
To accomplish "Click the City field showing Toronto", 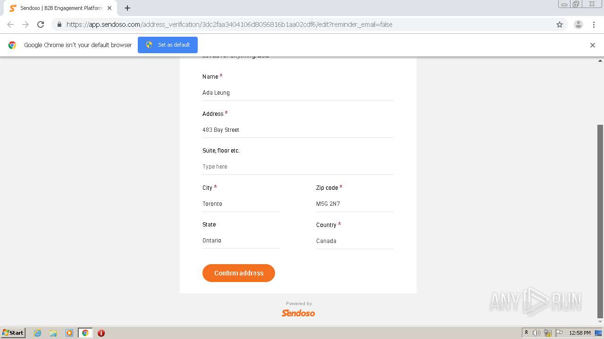I will (x=241, y=204).
